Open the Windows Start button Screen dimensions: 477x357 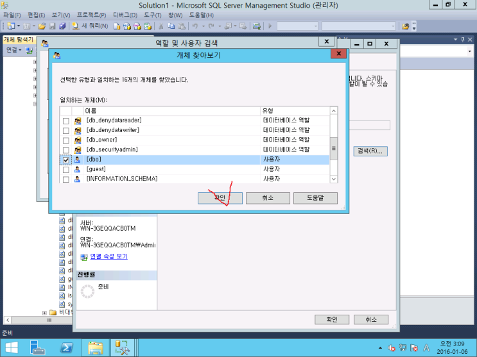[12, 347]
